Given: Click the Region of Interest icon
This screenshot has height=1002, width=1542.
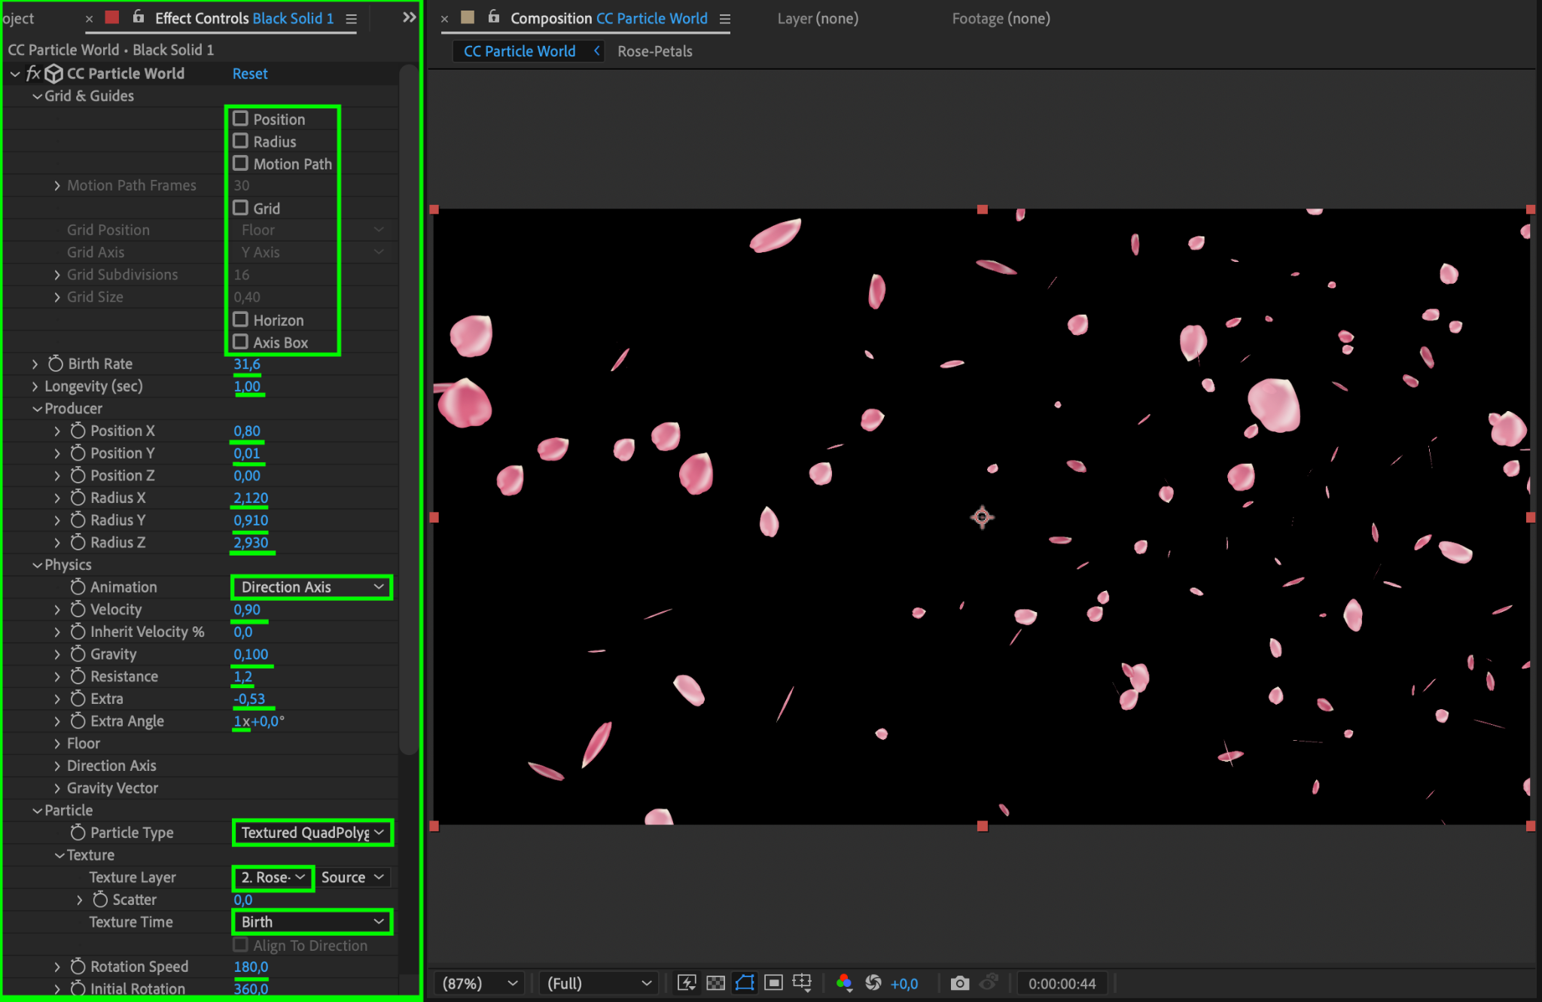Looking at the screenshot, I should [x=773, y=983].
